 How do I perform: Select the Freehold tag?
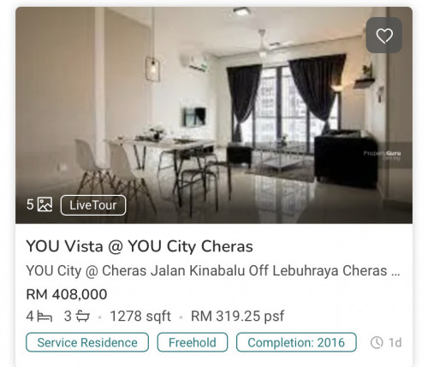[193, 342]
